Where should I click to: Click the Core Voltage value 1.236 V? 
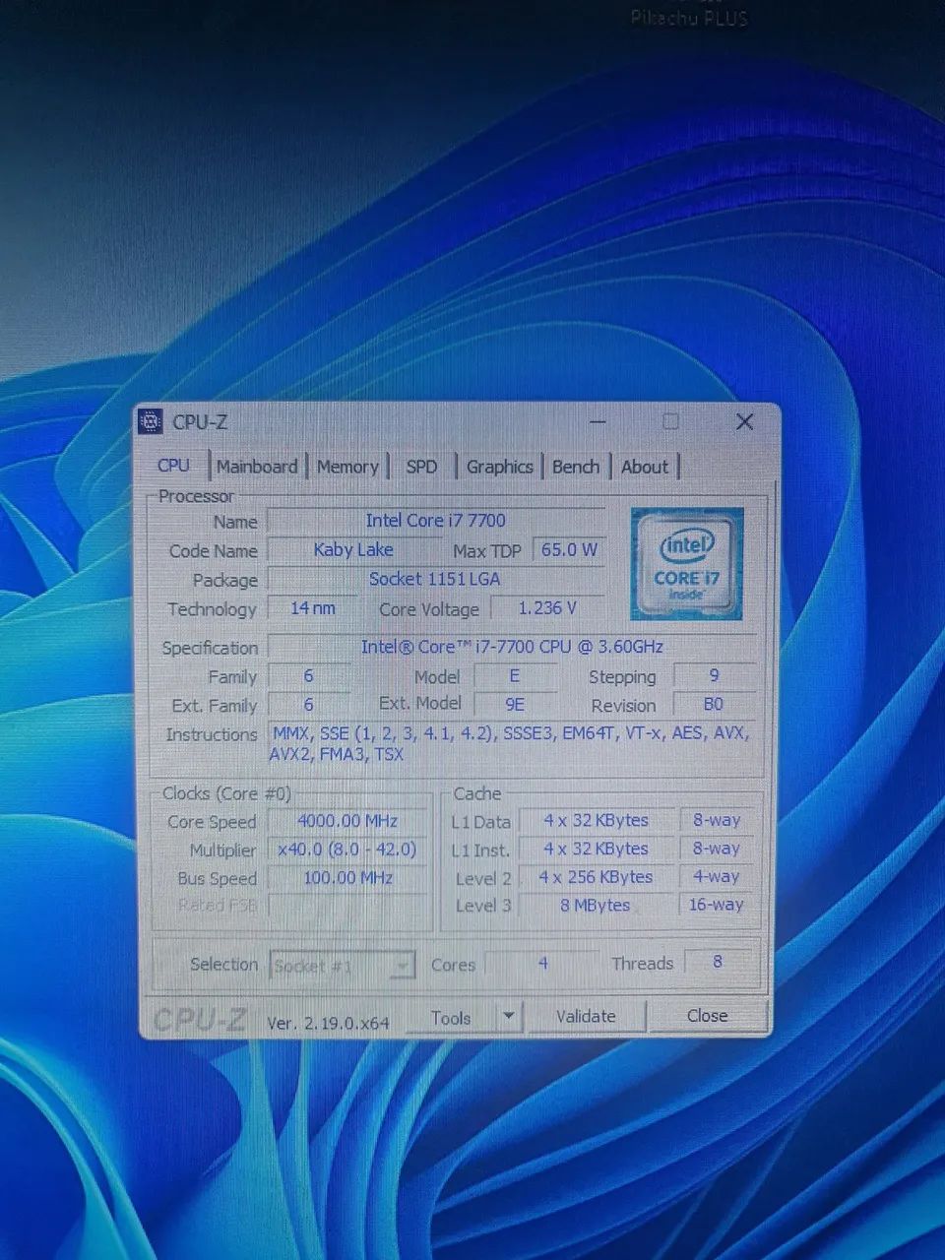tap(547, 608)
